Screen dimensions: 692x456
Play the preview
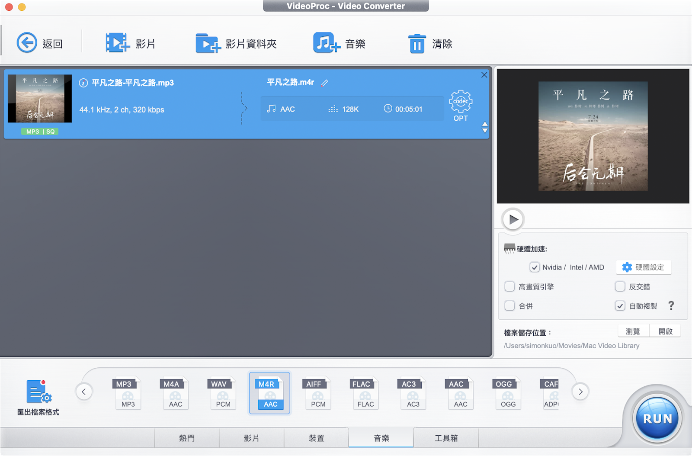(x=513, y=220)
